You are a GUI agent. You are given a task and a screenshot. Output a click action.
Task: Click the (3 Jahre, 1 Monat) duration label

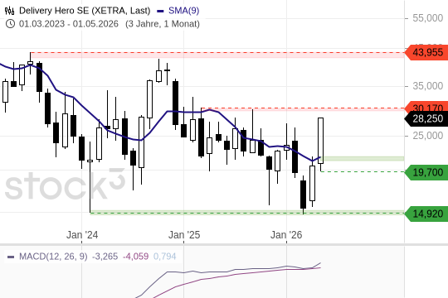tap(163, 24)
